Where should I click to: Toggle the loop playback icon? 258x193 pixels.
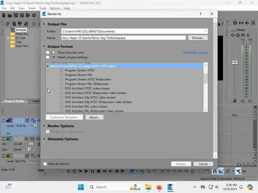pos(74,171)
